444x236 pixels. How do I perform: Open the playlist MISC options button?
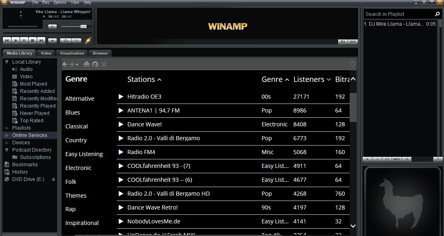(397, 159)
